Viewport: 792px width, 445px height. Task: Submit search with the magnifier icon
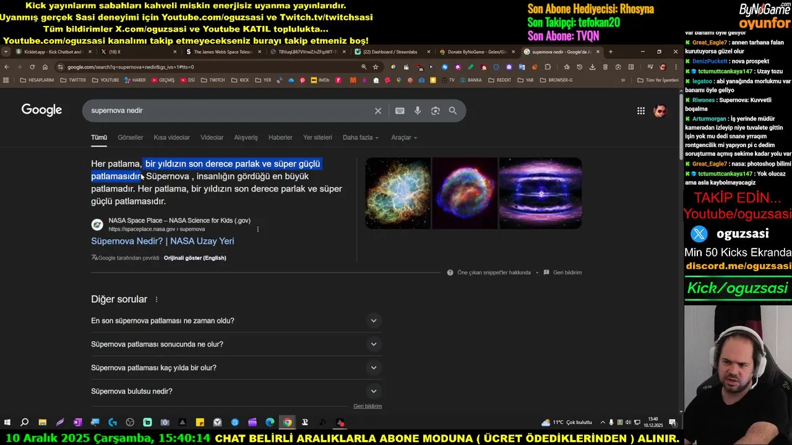pos(453,111)
